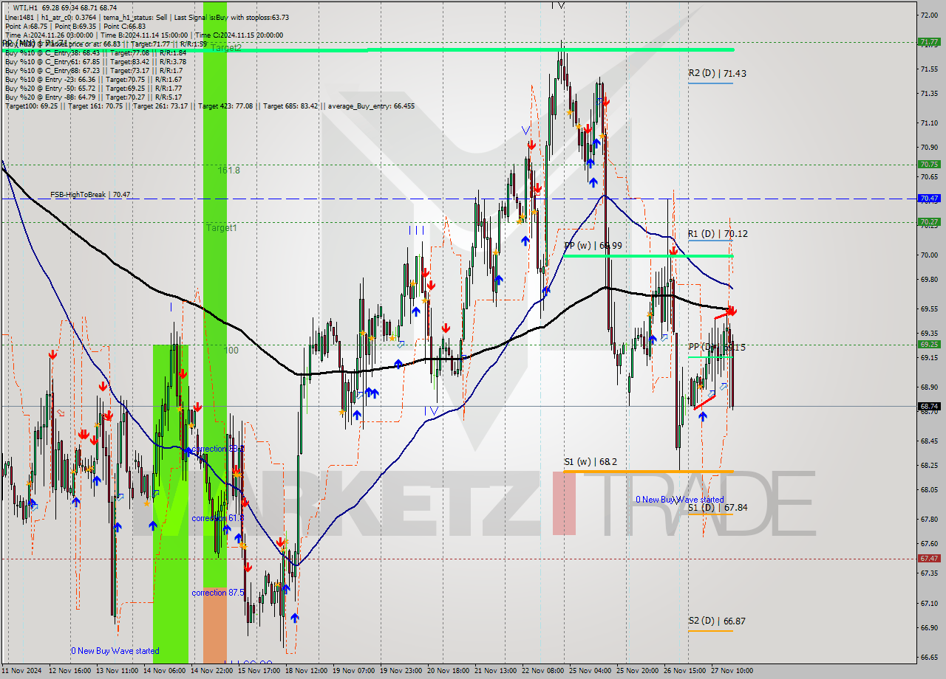Click the 11 Nov 2024 date label
This screenshot has height=679, width=946.
[22, 671]
